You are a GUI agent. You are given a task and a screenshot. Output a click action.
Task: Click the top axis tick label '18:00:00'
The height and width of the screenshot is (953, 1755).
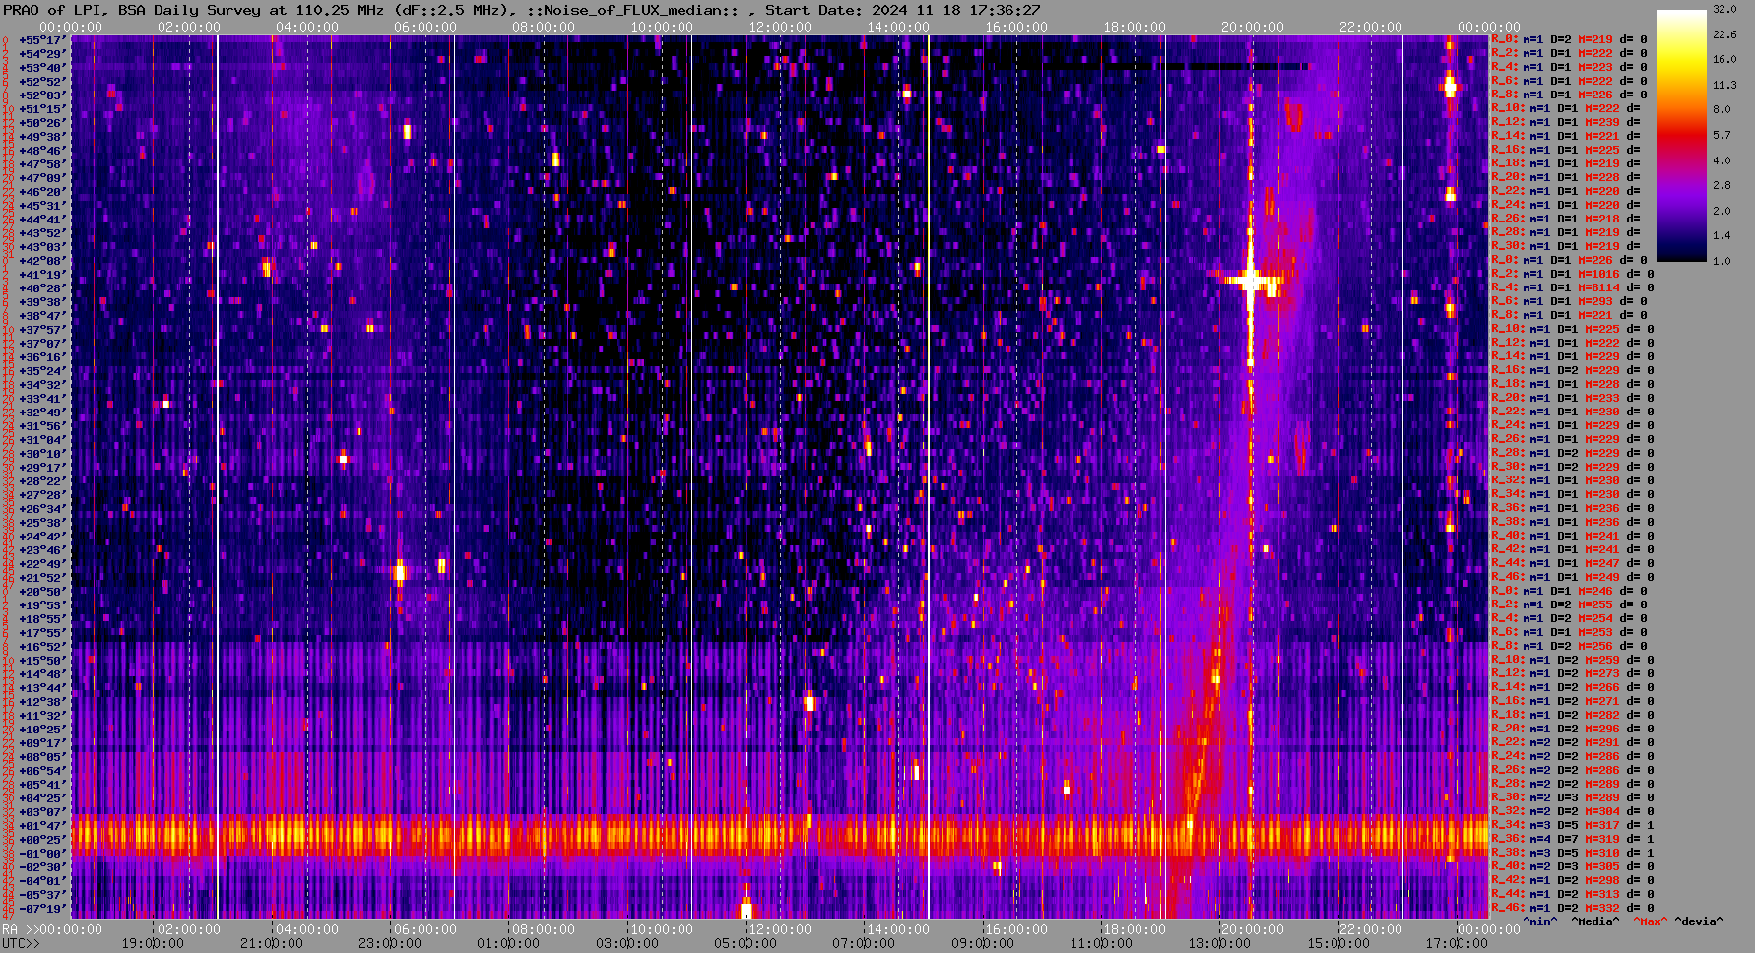(1134, 27)
